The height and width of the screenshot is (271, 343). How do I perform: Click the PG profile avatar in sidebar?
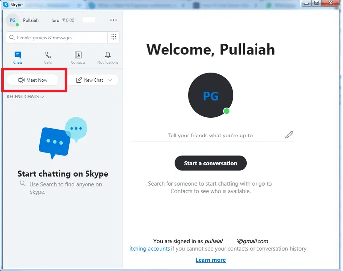[13, 20]
